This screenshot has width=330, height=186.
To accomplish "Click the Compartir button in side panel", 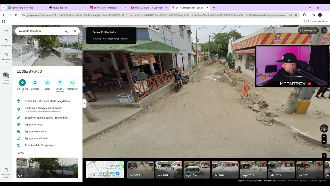I will click(72, 83).
